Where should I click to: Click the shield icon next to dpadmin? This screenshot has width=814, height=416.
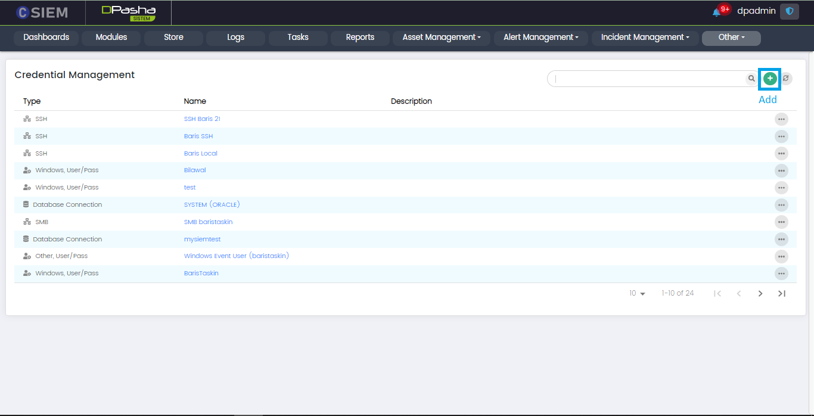pos(789,11)
